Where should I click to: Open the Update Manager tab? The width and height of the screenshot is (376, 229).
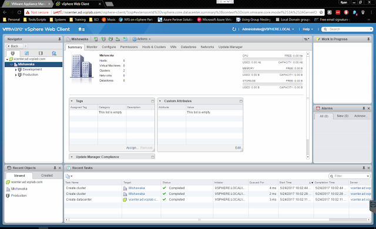coord(230,47)
